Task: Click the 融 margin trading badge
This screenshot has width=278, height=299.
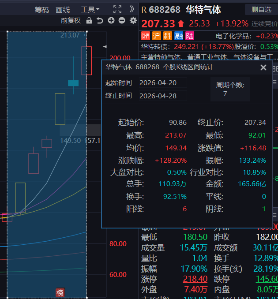Action: click(x=179, y=36)
